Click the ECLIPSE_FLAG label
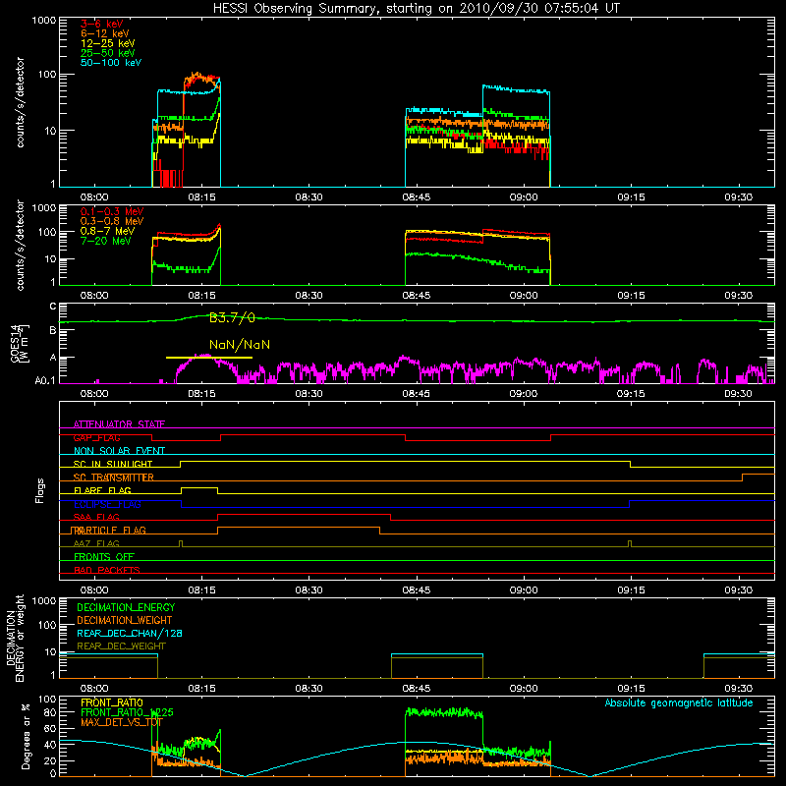786x786 pixels. [x=108, y=504]
